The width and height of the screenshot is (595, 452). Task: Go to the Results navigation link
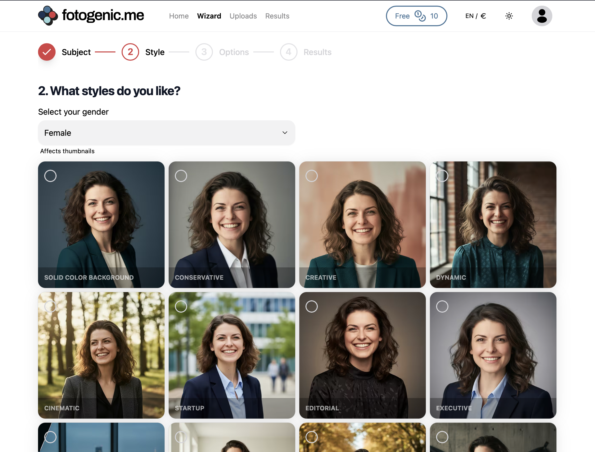click(x=277, y=16)
